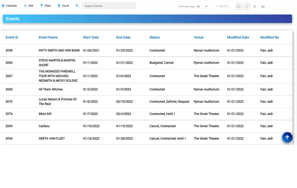Screen dimensions: 297x188
Task: Sort by the Venue column header
Action: (x=199, y=37)
